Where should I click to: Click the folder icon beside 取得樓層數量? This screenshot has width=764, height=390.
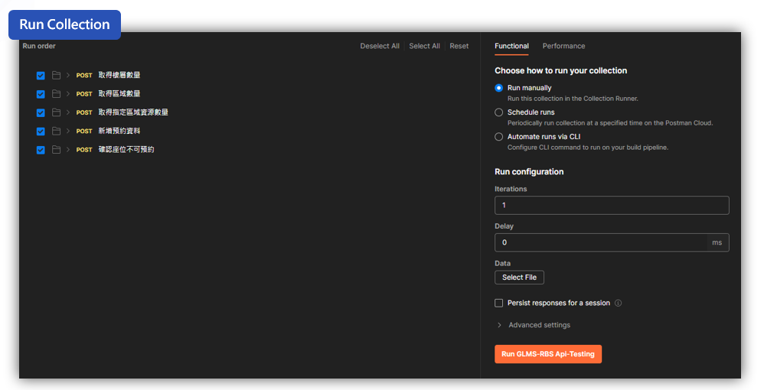57,76
